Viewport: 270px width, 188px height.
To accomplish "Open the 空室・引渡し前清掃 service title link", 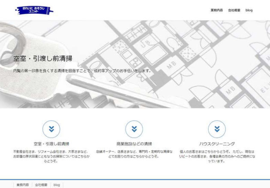I will (51, 144).
